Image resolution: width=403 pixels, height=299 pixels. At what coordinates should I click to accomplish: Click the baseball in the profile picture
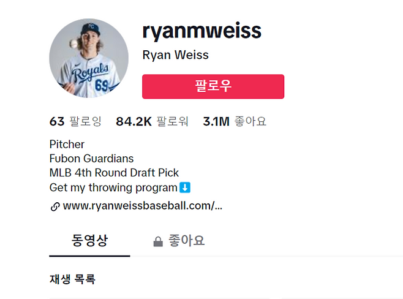[73, 44]
